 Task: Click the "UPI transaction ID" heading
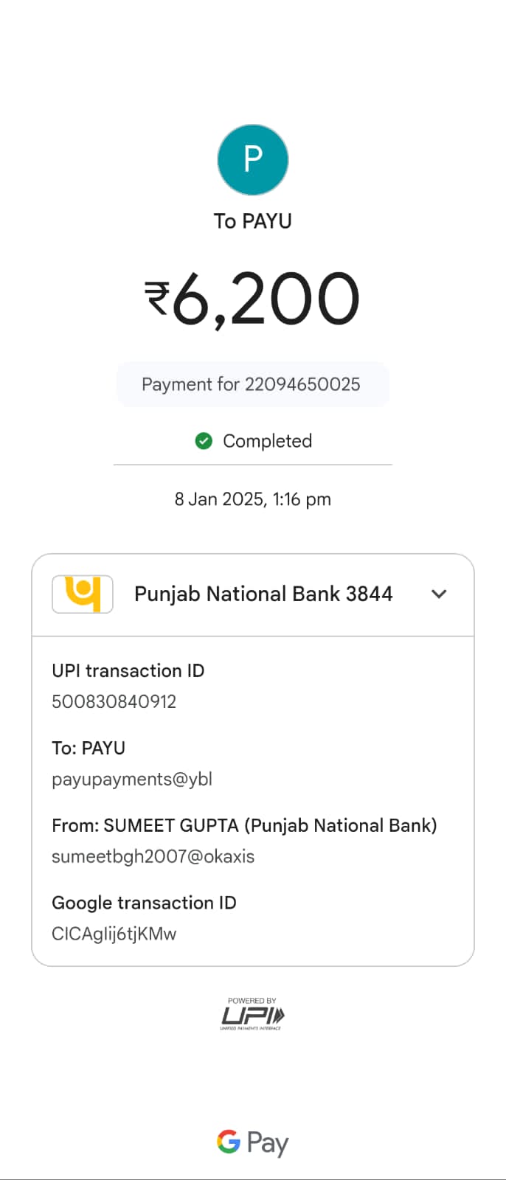pos(128,670)
